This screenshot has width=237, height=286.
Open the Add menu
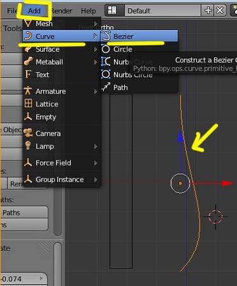pos(34,11)
